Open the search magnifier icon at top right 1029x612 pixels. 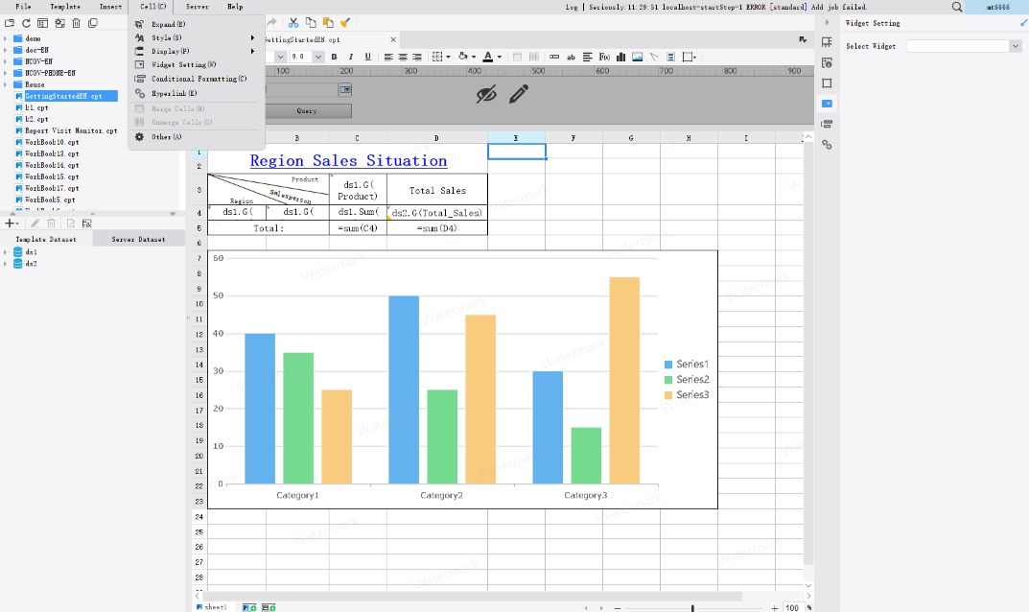pos(957,8)
